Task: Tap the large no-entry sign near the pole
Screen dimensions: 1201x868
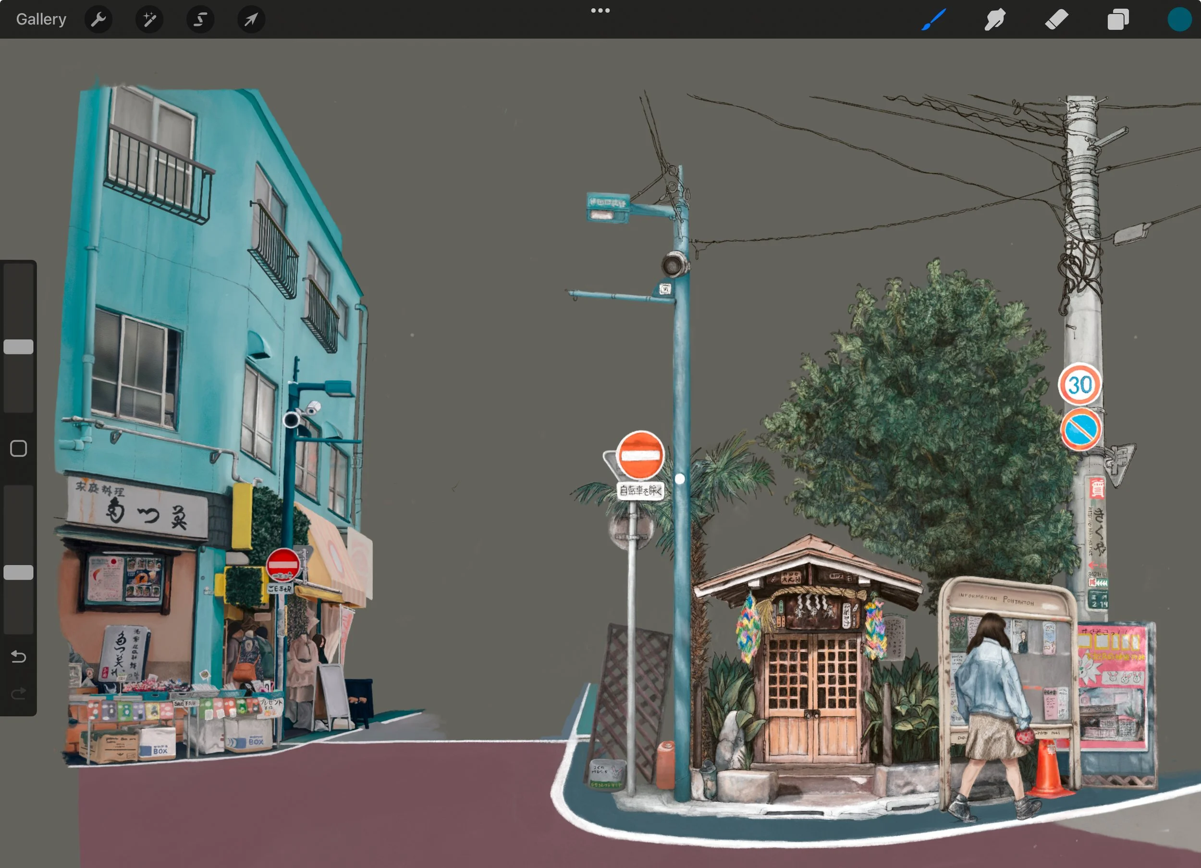Action: pos(640,456)
